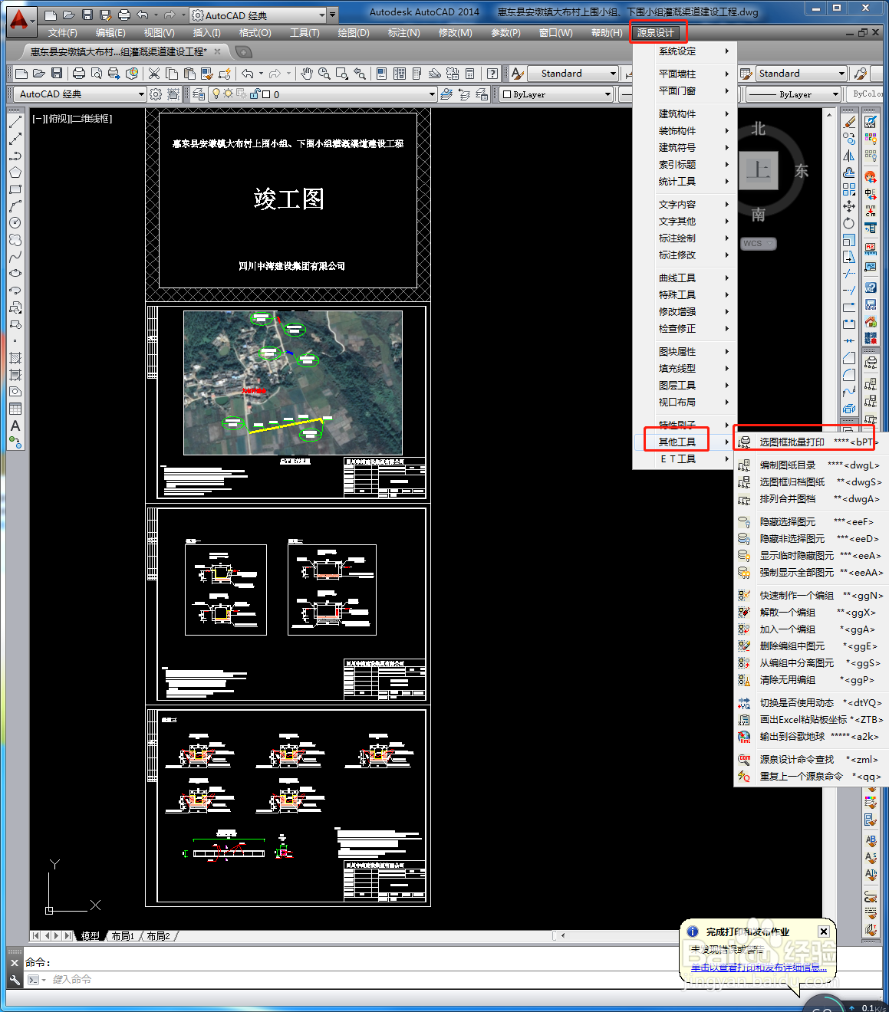Select the Line draw tool
Viewport: 889px width, 1012px height.
(x=15, y=122)
